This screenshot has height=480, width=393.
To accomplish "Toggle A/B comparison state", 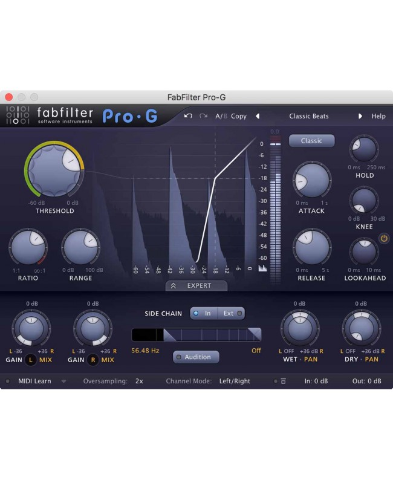I will (221, 116).
